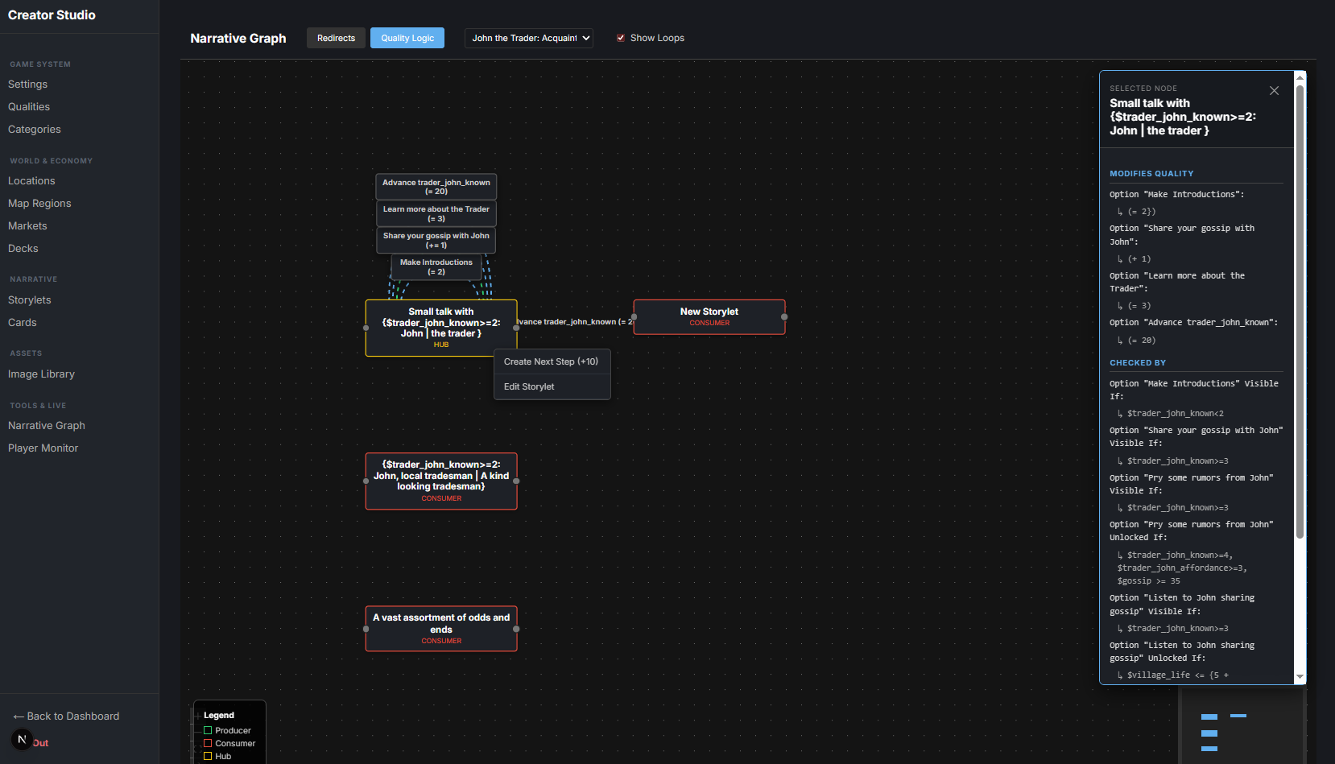
Task: Select the Make Introductions option node
Action: [x=436, y=266]
